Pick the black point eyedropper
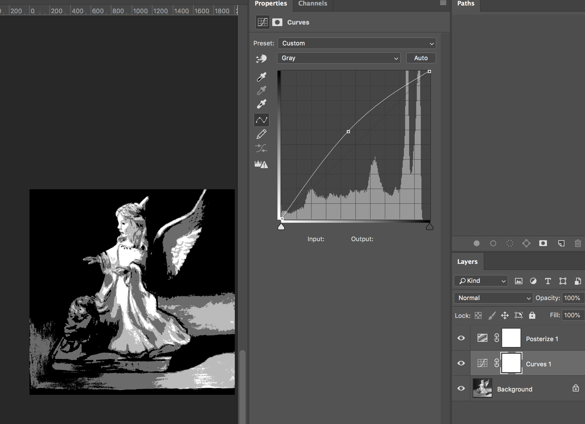The height and width of the screenshot is (424, 585). 262,77
